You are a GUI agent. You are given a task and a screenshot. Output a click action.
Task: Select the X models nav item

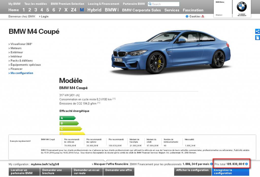pos(66,10)
